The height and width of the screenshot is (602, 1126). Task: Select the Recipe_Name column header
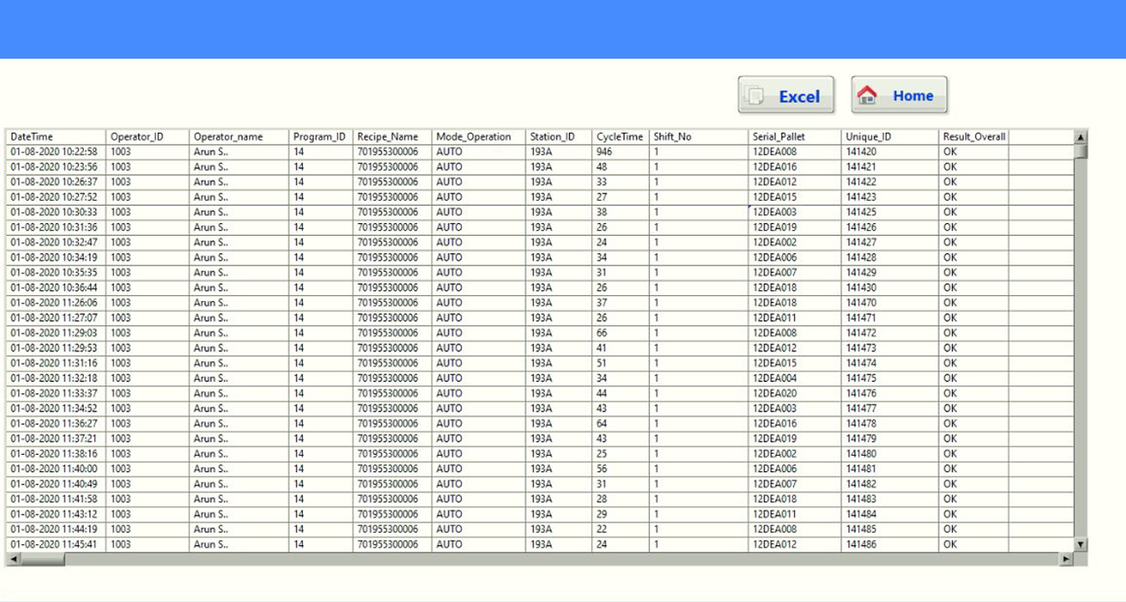click(x=392, y=136)
